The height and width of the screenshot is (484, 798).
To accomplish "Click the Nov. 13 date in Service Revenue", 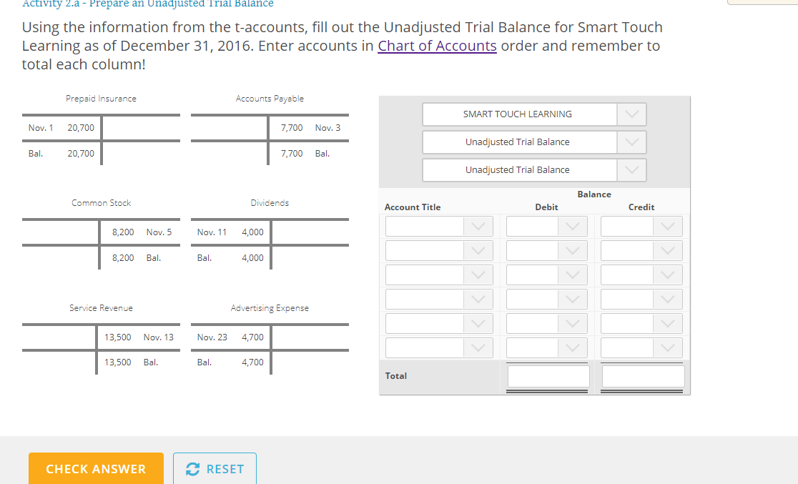I will click(158, 337).
